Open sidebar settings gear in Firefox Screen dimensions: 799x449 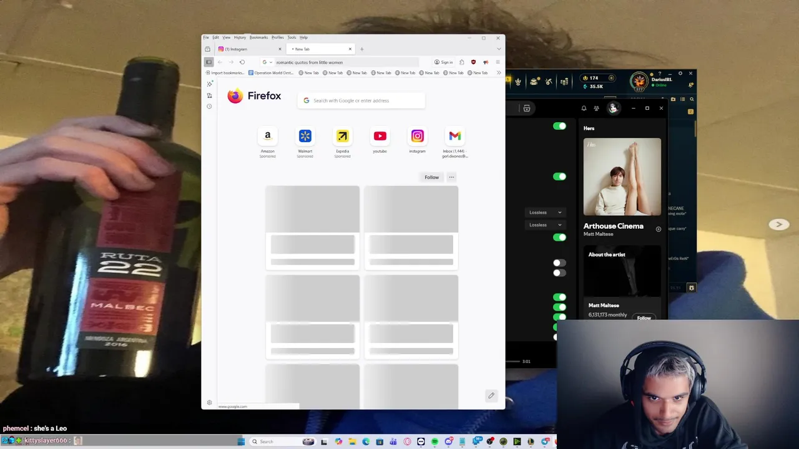[209, 402]
